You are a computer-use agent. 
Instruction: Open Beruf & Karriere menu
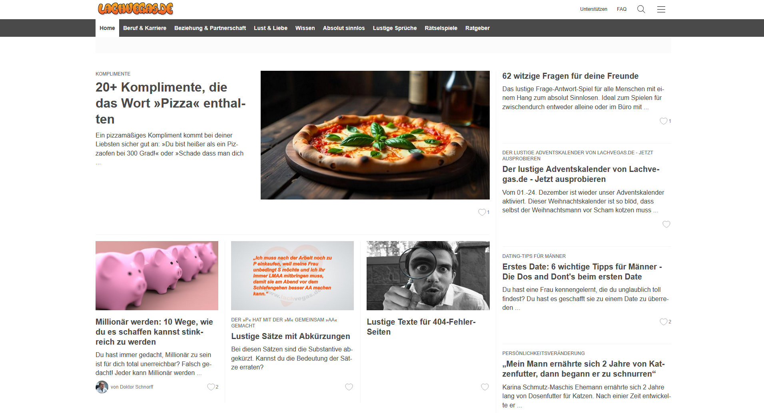(x=145, y=28)
